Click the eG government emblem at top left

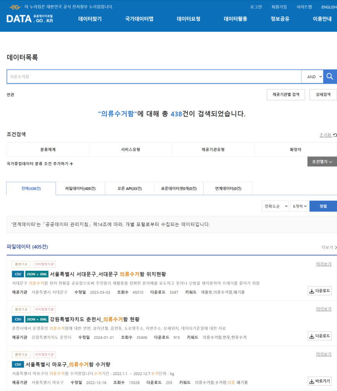point(15,6)
